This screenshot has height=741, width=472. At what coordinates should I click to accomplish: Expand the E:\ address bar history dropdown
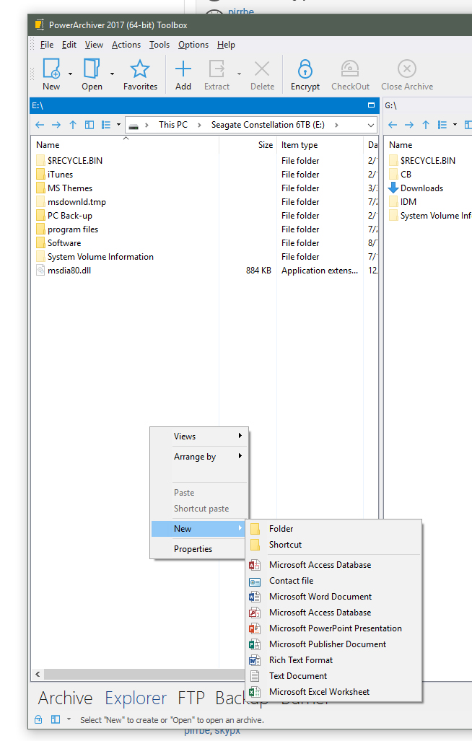[371, 126]
